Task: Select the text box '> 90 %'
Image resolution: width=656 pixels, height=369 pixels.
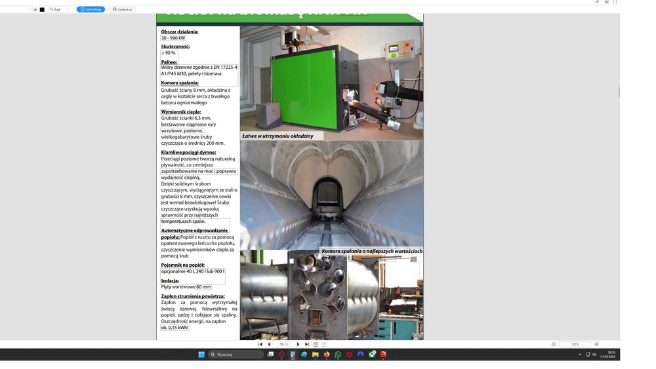Action: [x=169, y=53]
